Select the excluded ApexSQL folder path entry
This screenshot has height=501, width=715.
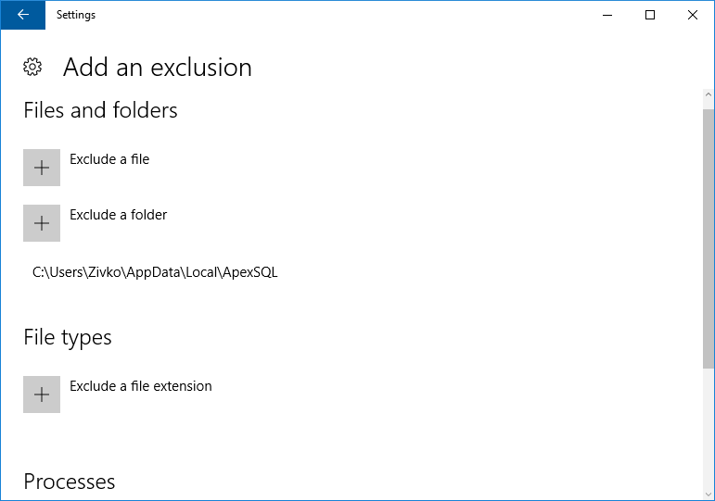point(155,272)
